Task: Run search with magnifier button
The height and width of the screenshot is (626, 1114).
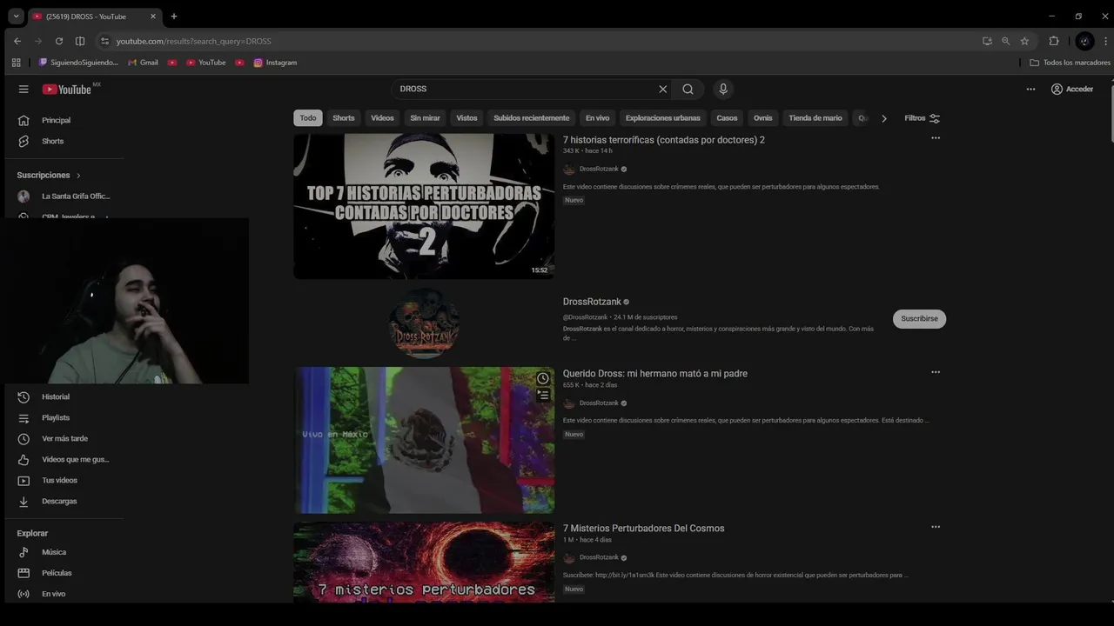Action: tap(688, 89)
